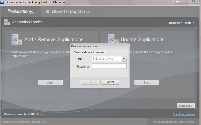This screenshot has height=125, width=201.
Task: Click the Application Loader title text
Action: point(27,22)
